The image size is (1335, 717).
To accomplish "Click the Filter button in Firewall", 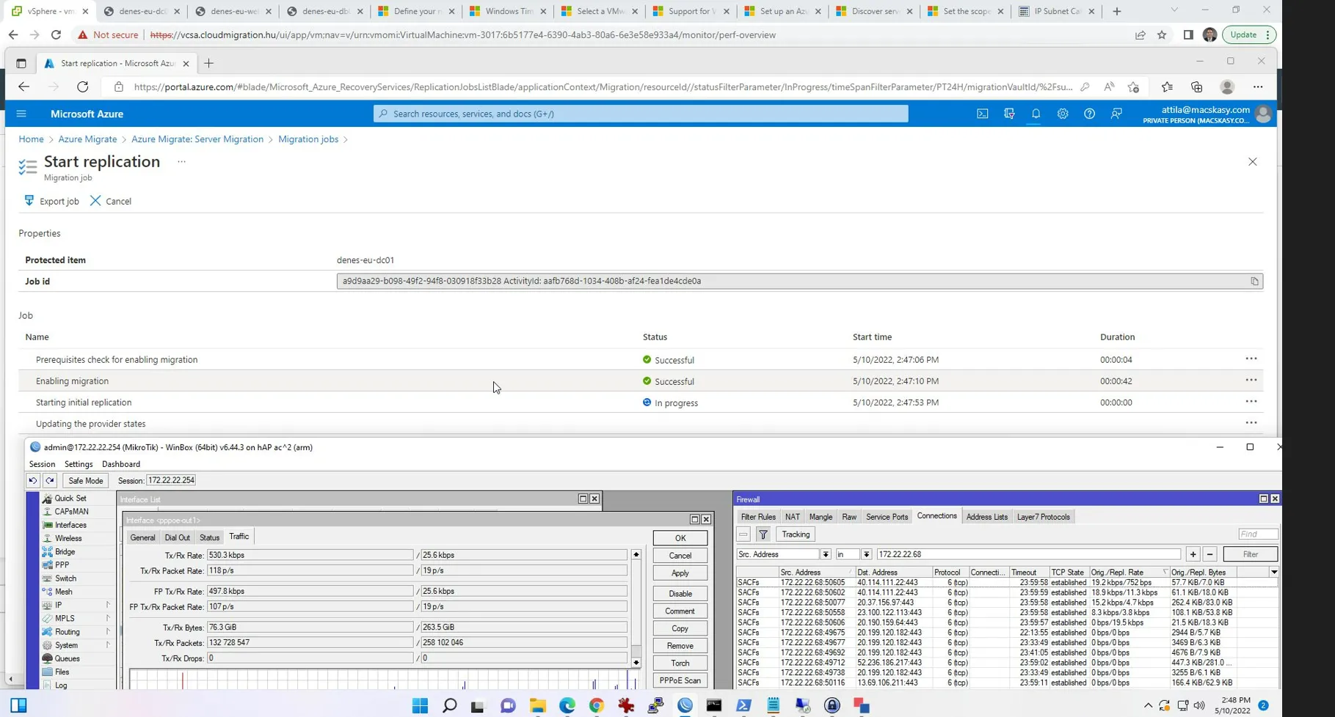I will point(1251,554).
